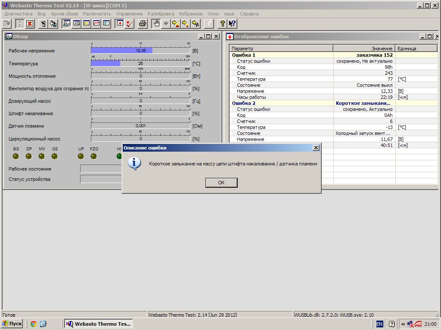Click the control unit identification icon

click(43, 24)
